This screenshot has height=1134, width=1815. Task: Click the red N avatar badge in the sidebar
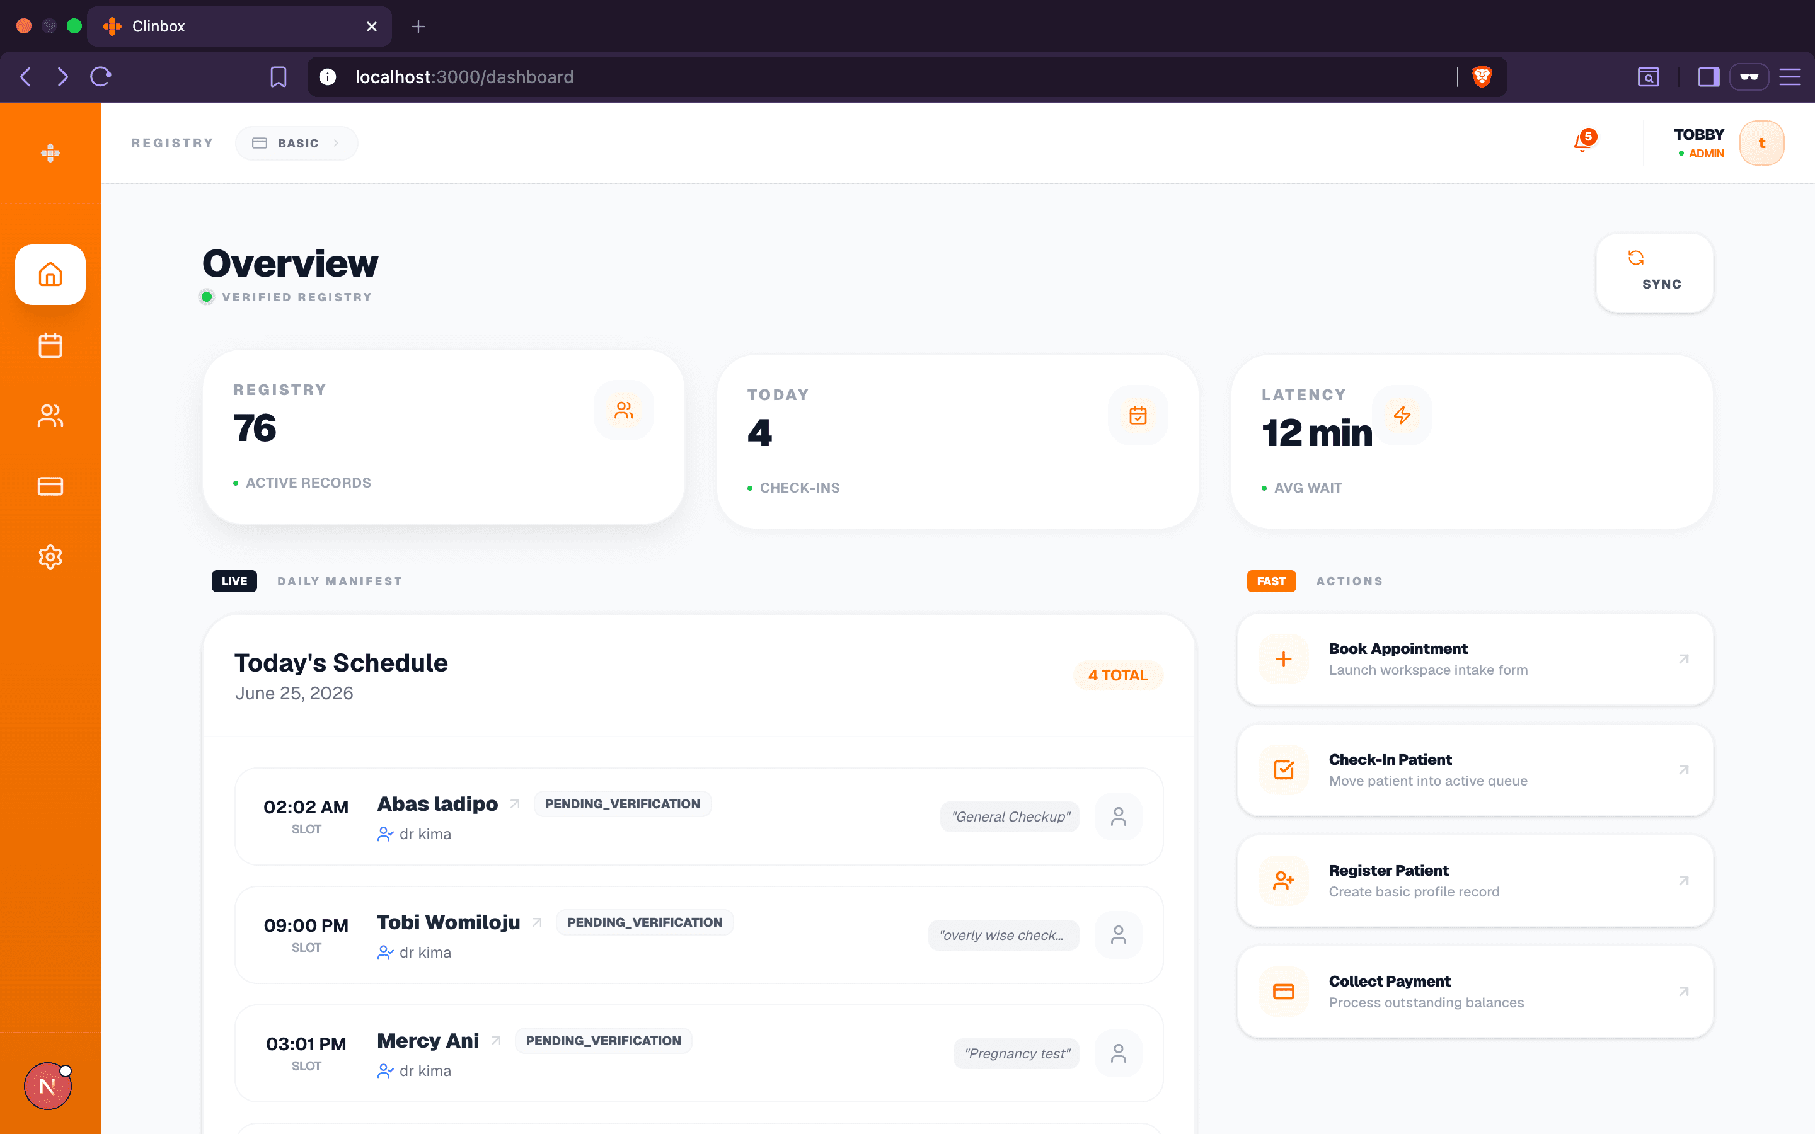point(47,1086)
